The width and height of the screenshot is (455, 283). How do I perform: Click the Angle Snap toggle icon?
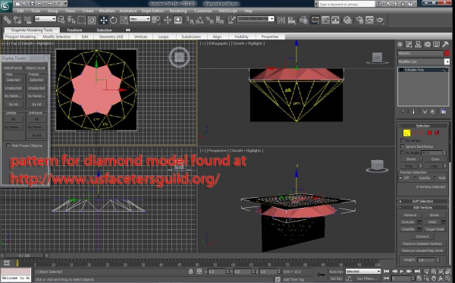[x=199, y=20]
